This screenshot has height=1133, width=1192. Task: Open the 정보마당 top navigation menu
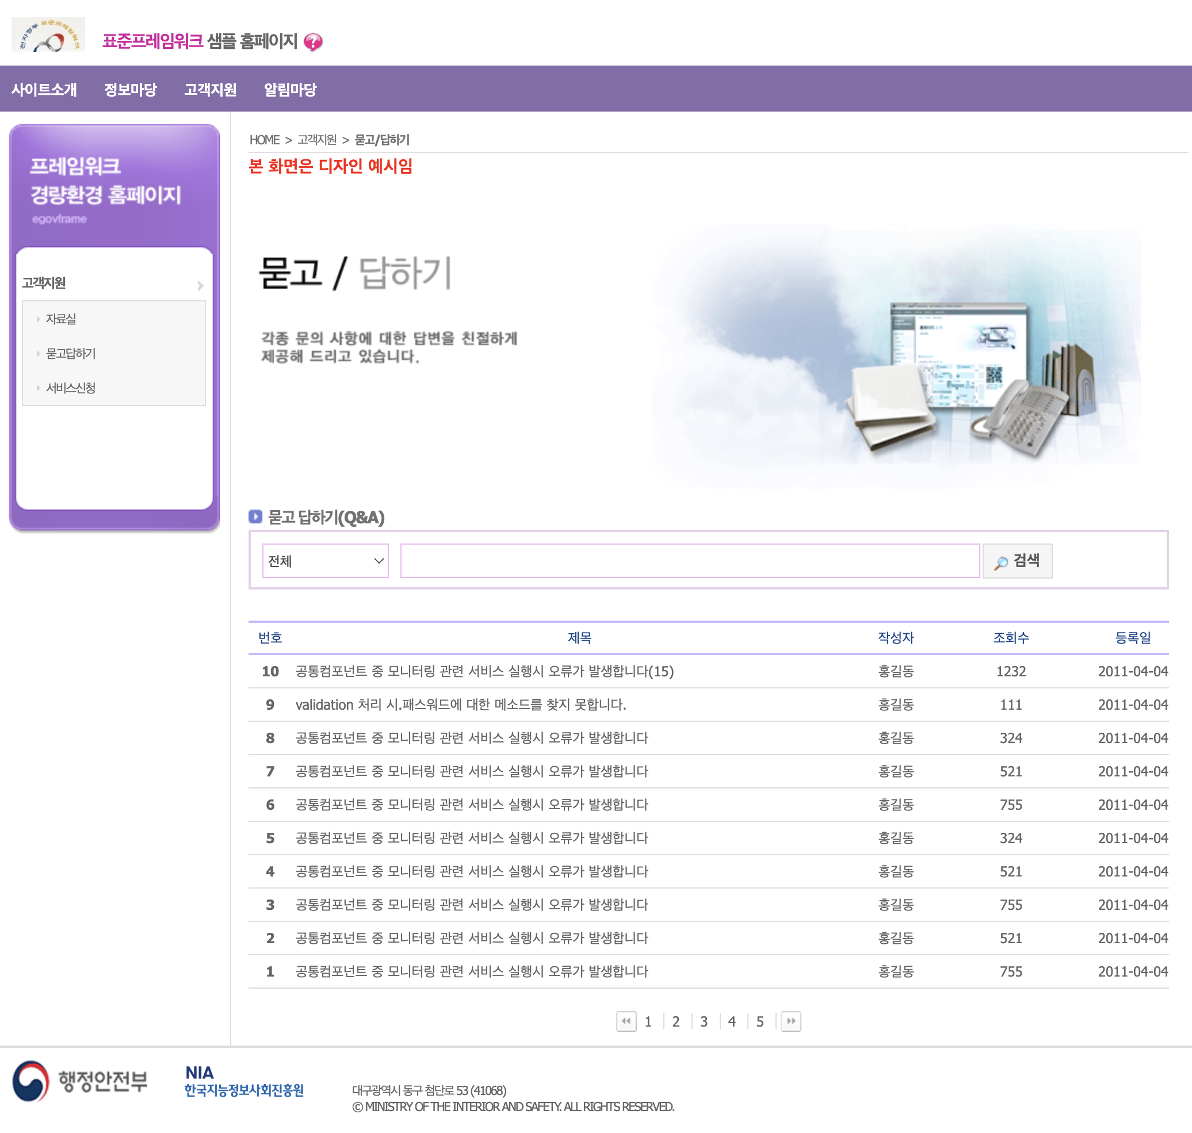[130, 89]
